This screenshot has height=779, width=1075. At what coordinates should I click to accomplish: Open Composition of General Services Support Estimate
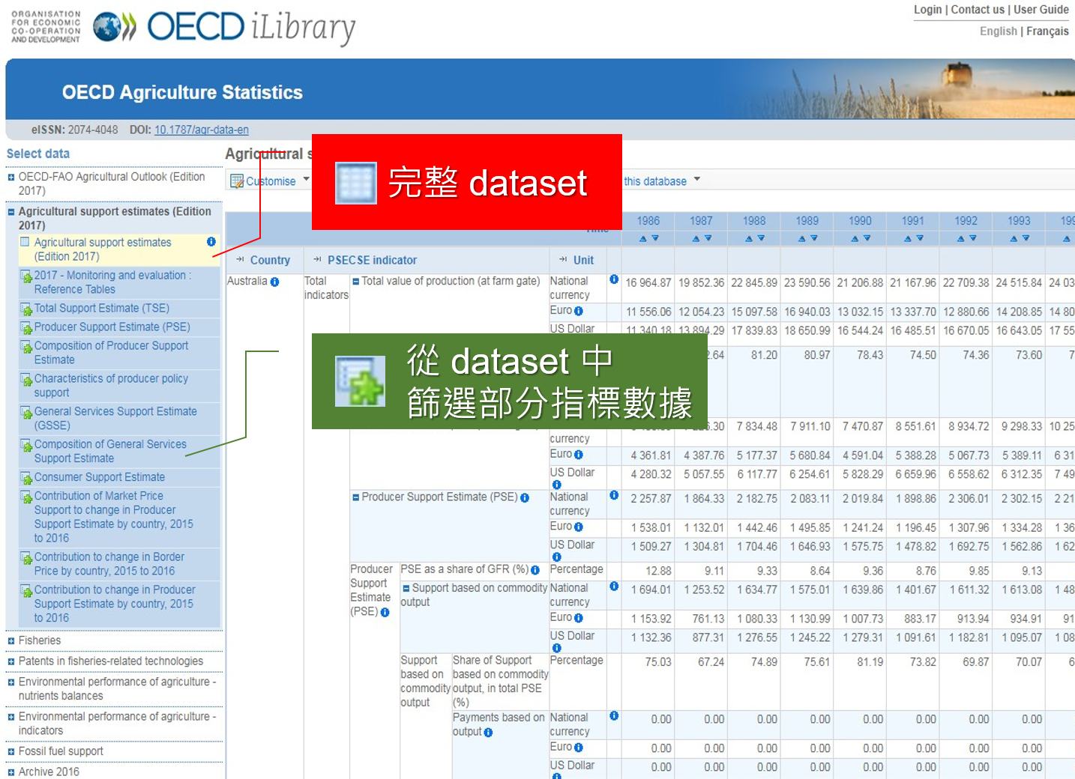point(110,452)
